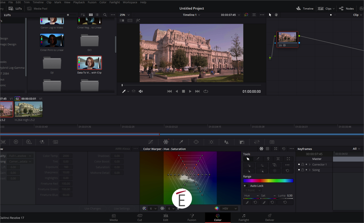This screenshot has height=223, width=364.
Task: Toggle the Auto Lock switch
Action: [x=245, y=186]
